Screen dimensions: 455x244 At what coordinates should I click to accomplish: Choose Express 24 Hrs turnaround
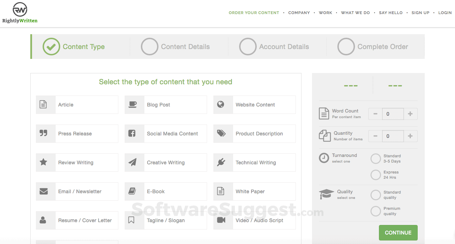(x=375, y=175)
